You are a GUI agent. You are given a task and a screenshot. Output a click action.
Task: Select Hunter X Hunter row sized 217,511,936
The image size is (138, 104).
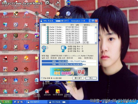click(68, 32)
